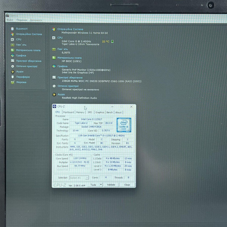
Task: Click the CPU icon beside summary CPU heading
Action: [x=54, y=38]
